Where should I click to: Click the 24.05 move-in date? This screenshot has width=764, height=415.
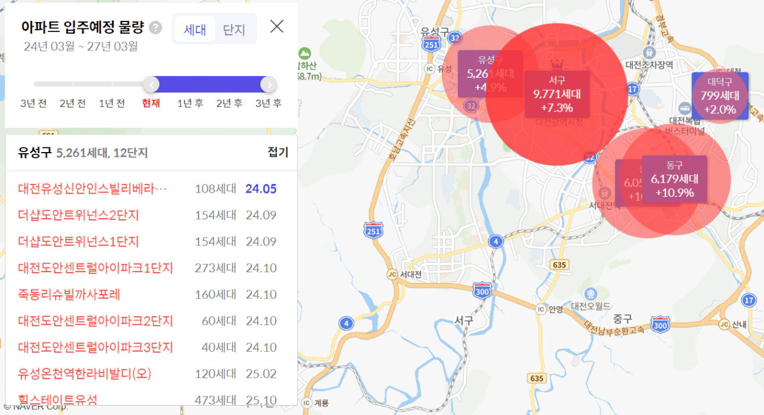(x=261, y=189)
